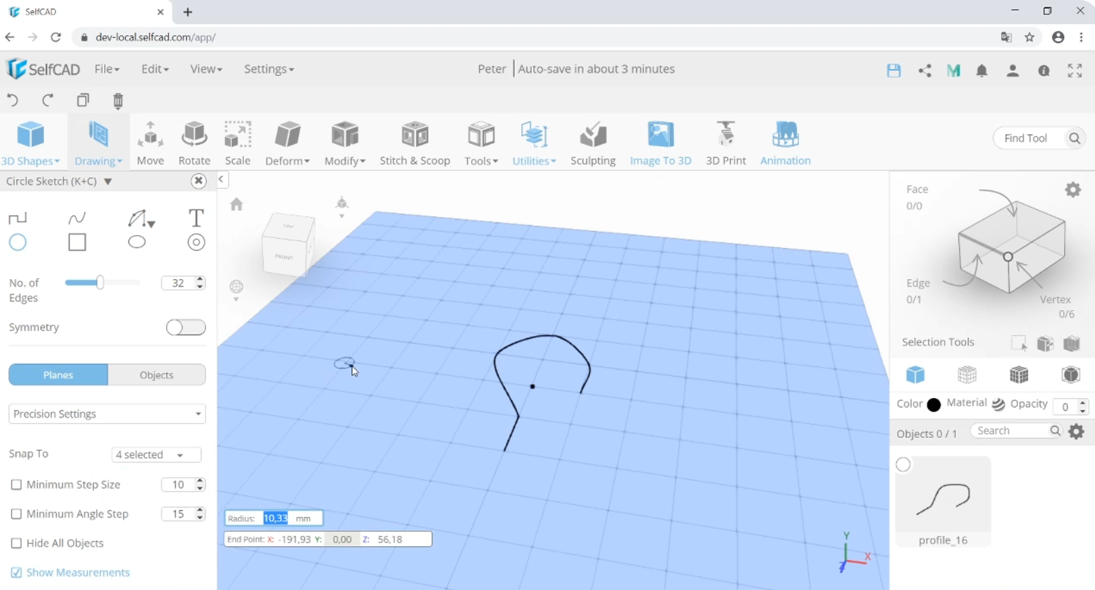Open the Snap To 4 selected dropdown
This screenshot has width=1095, height=590.
tap(156, 455)
